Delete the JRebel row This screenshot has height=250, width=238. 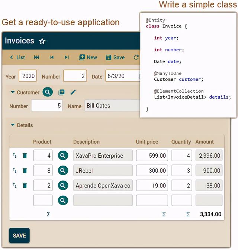pos(25,170)
